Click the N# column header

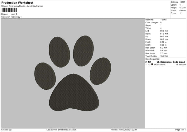point(149,62)
